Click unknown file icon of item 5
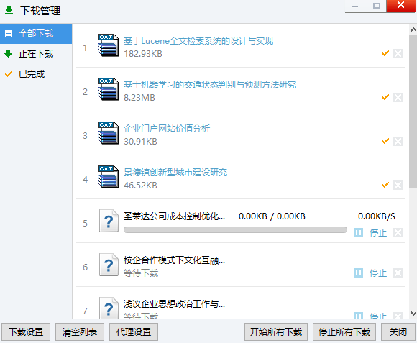Screen dimensions: 417x343 pos(109,221)
